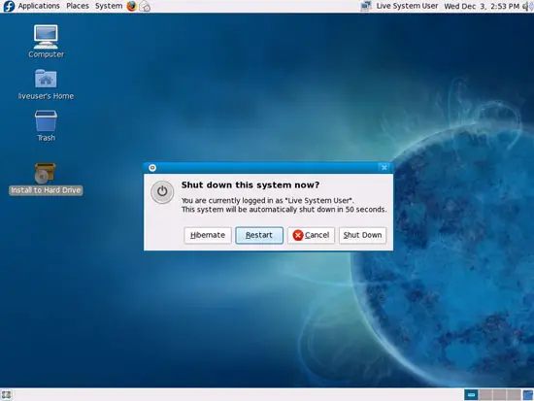Image resolution: width=534 pixels, height=401 pixels.
Task: Click the Hibernate button
Action: tap(208, 235)
